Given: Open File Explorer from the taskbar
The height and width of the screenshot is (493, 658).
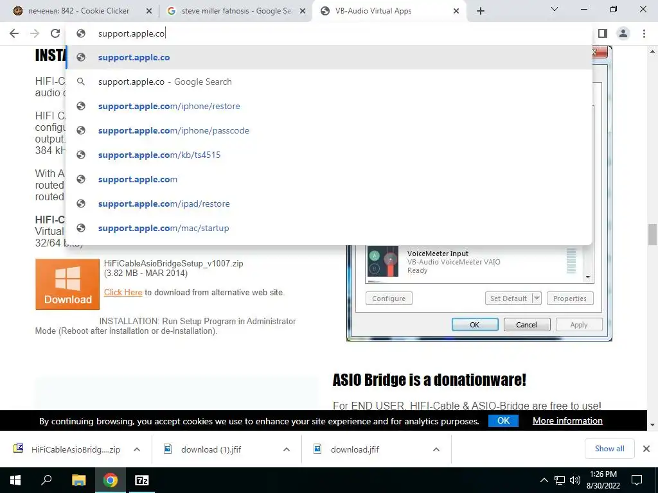Looking at the screenshot, I should point(78,480).
